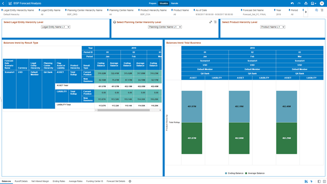Open Product Name L1 dropdown
Viewport: 327px width, 184px height.
pyautogui.click(x=272, y=27)
